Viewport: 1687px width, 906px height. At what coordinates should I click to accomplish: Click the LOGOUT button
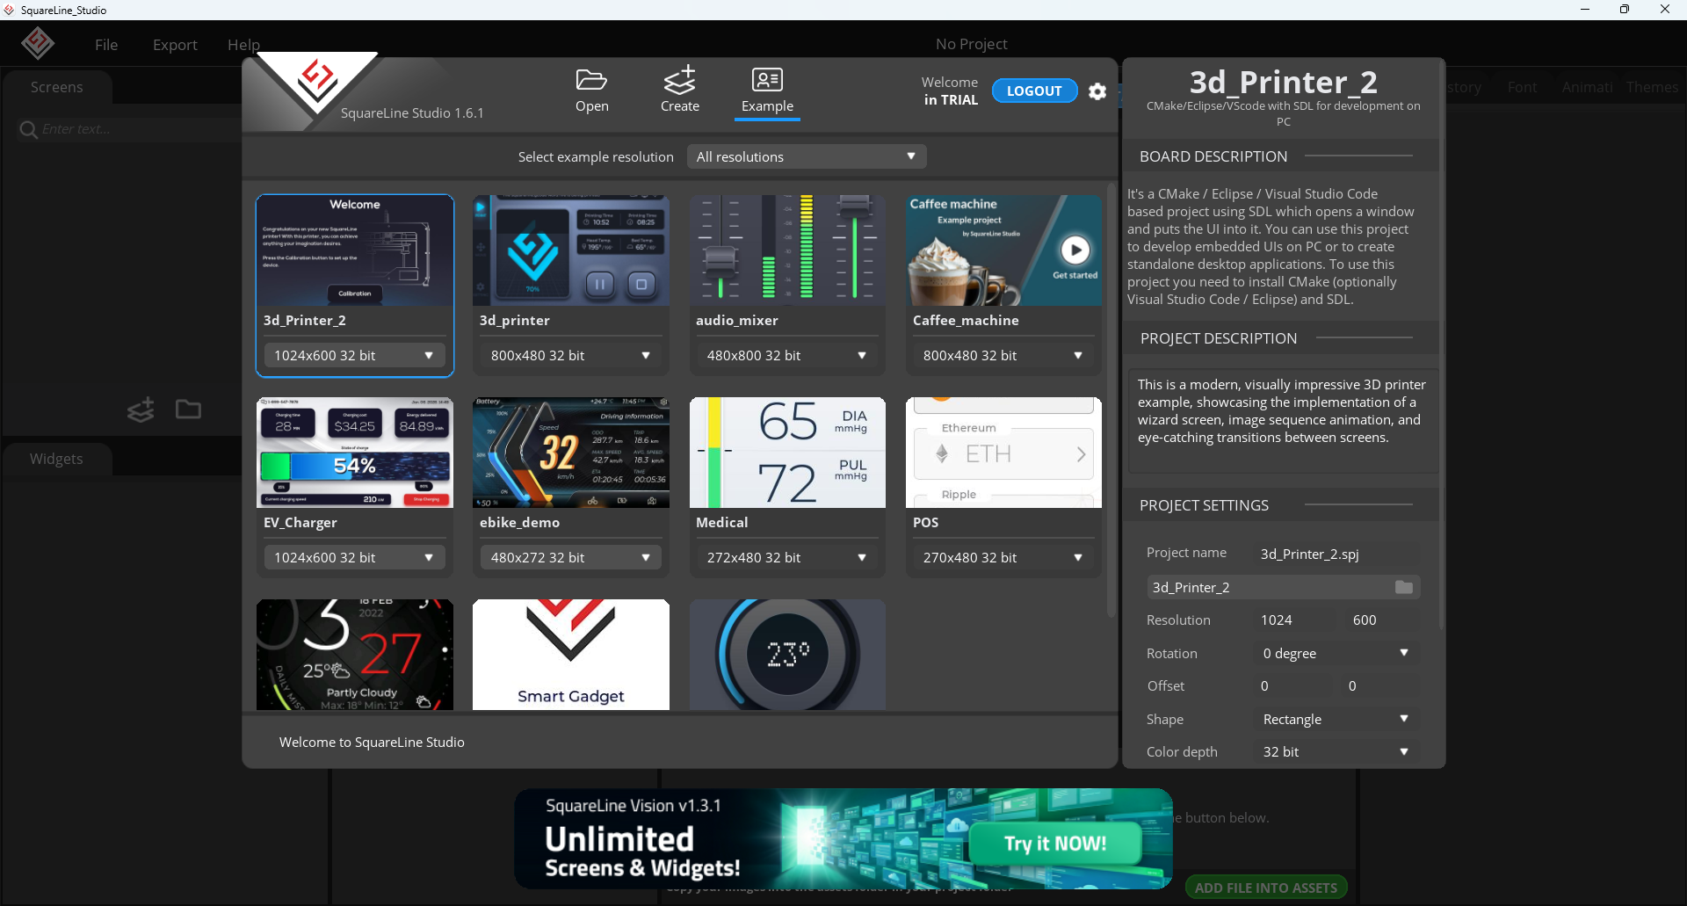(1034, 91)
